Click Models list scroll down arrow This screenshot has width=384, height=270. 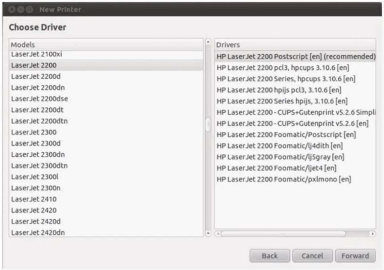[208, 234]
